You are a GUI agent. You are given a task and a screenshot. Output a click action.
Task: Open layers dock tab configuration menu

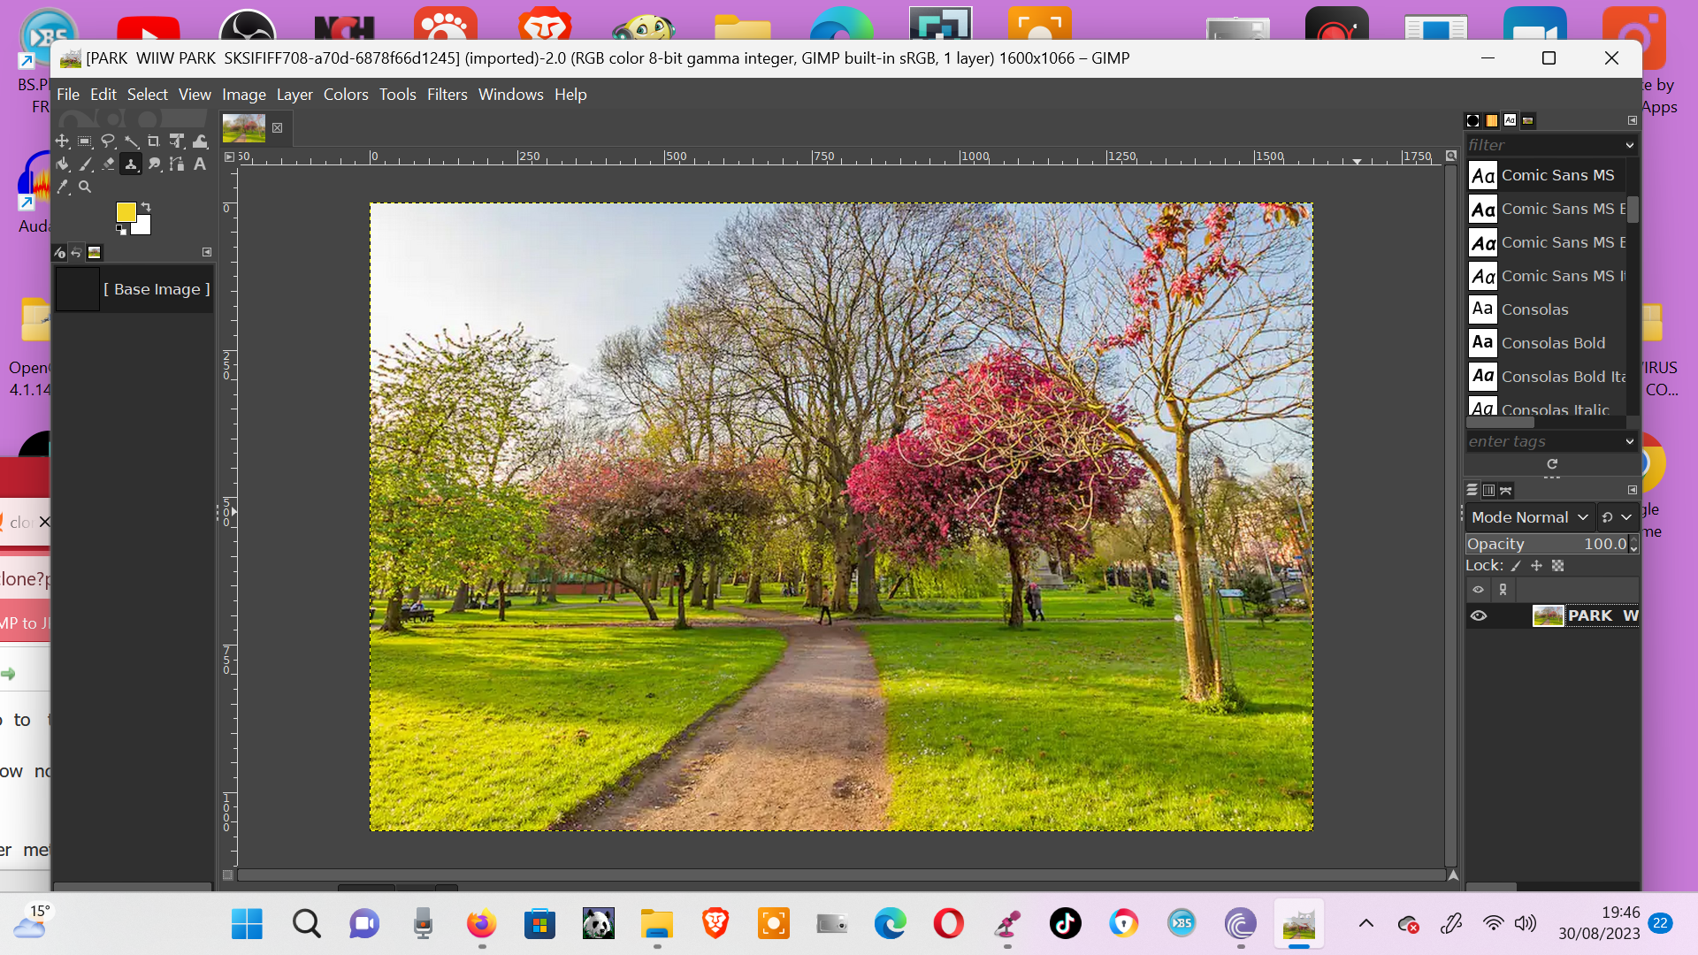point(1633,490)
